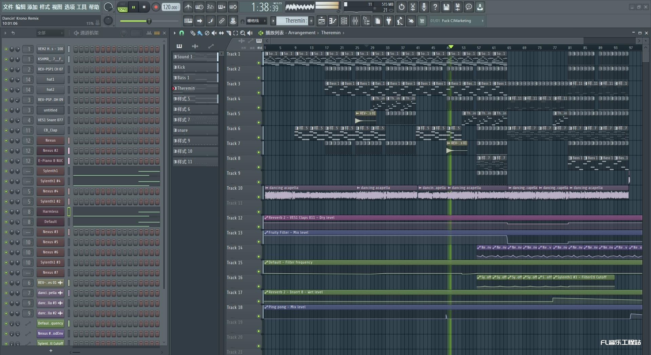Open the Arrangement breadcrumb menu
The image size is (651, 355).
click(302, 33)
